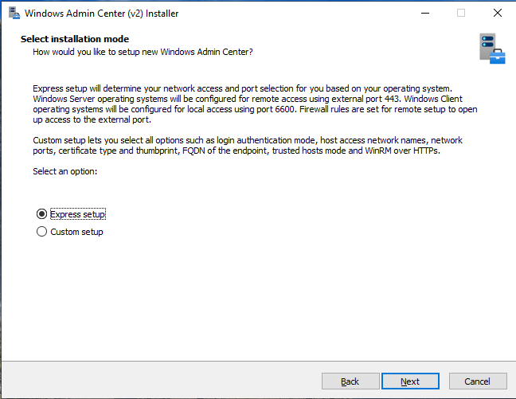Proceed using the Next button
Image resolution: width=516 pixels, height=399 pixels.
click(x=410, y=381)
